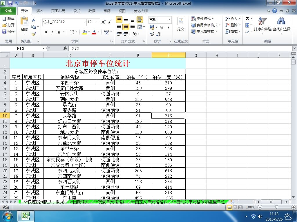Click the Cut scissors icon
The width and height of the screenshot is (297, 222).
(x=34, y=20)
